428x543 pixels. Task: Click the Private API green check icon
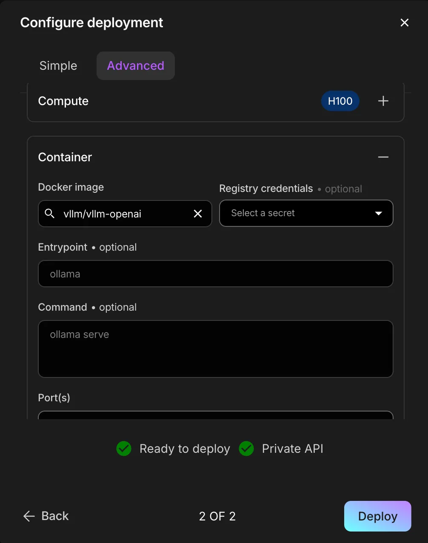click(246, 449)
